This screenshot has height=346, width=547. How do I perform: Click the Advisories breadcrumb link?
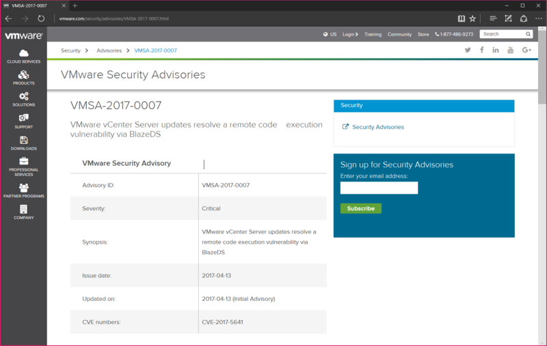[x=109, y=51]
